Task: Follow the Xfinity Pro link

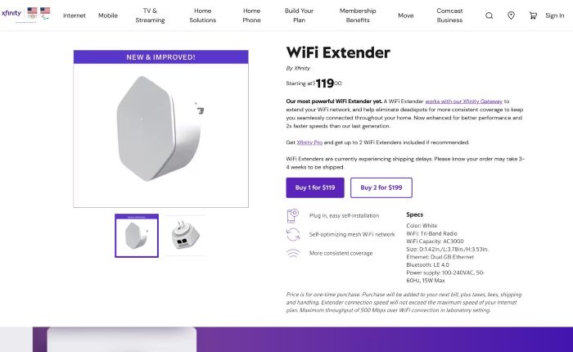Action: pyautogui.click(x=310, y=142)
